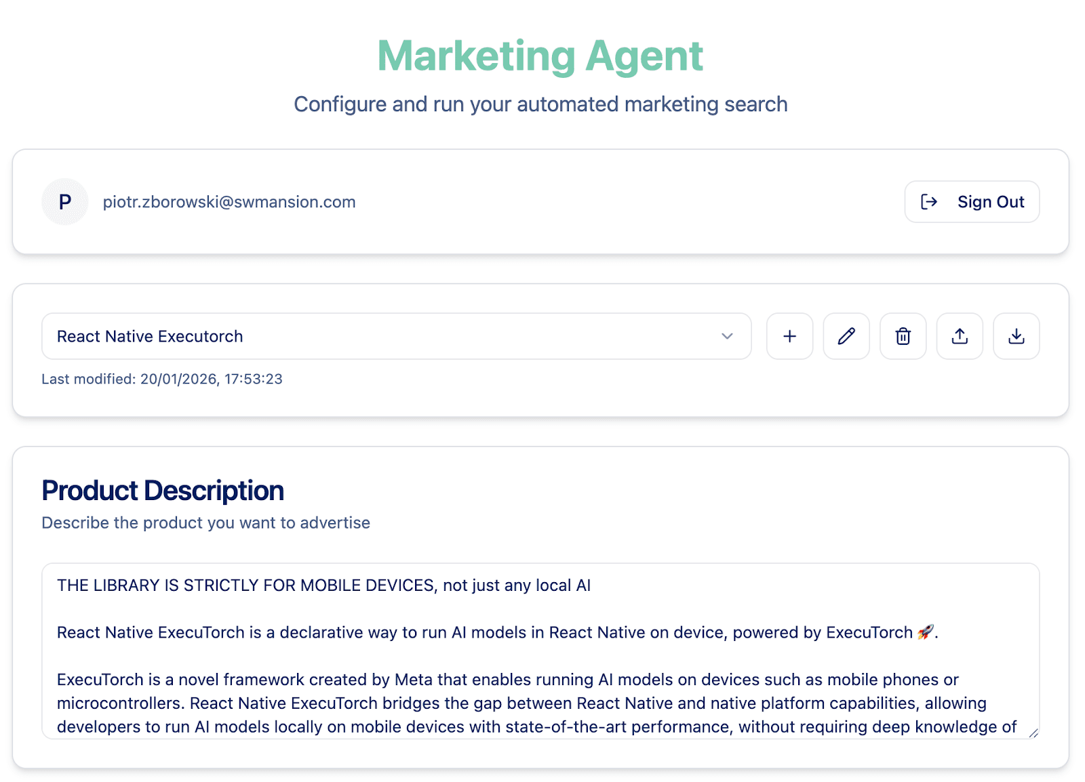Click the rocket emoji in the description
The width and height of the screenshot is (1085, 782).
point(925,632)
